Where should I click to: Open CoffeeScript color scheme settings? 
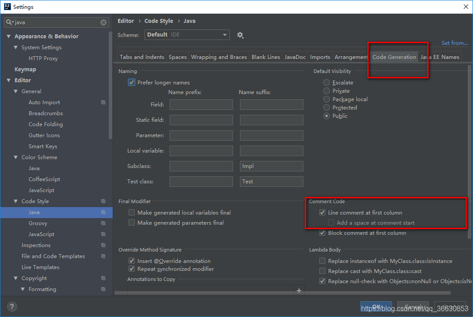click(x=44, y=179)
